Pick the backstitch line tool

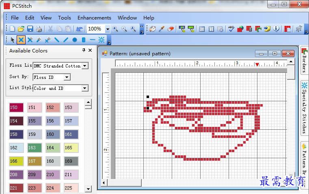92,40
